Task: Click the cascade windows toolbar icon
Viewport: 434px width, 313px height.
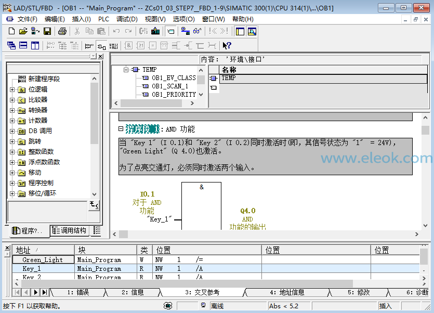Action: 11,45
